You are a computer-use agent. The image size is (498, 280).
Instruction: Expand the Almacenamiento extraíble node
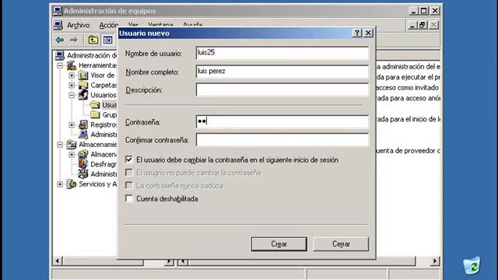(x=72, y=155)
